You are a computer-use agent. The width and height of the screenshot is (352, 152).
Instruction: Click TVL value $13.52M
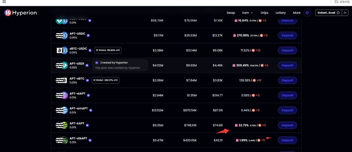tap(158, 110)
